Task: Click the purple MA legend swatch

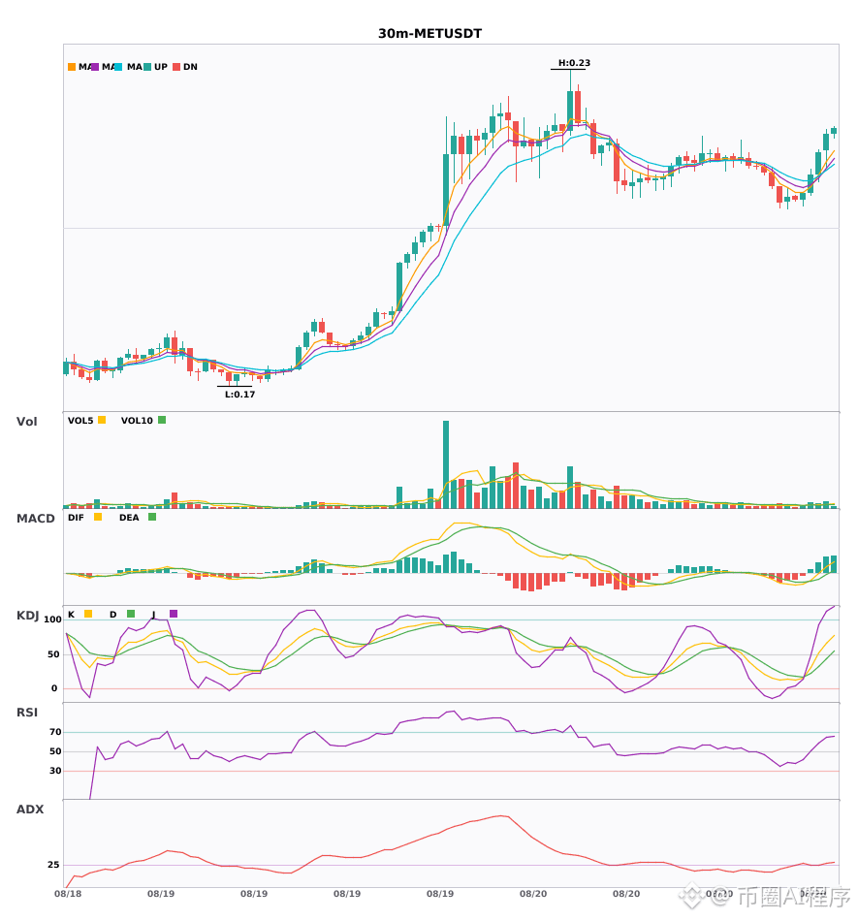Action: tap(95, 67)
